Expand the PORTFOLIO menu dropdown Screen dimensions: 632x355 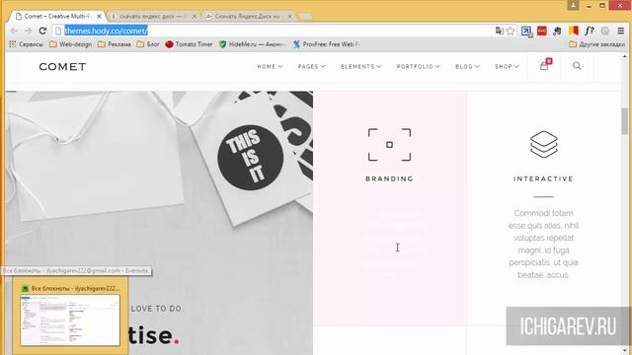[x=418, y=66]
